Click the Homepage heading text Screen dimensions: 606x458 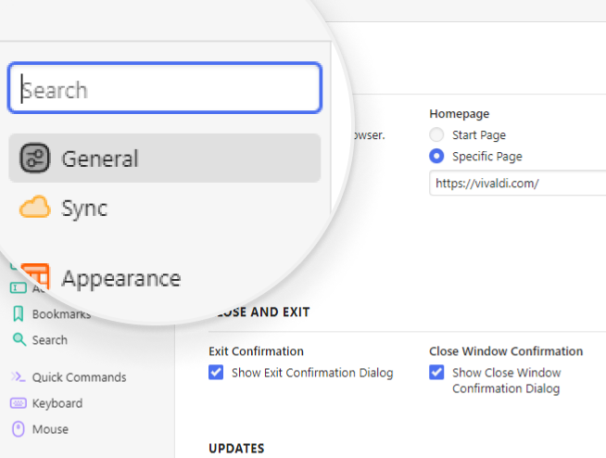[460, 114]
